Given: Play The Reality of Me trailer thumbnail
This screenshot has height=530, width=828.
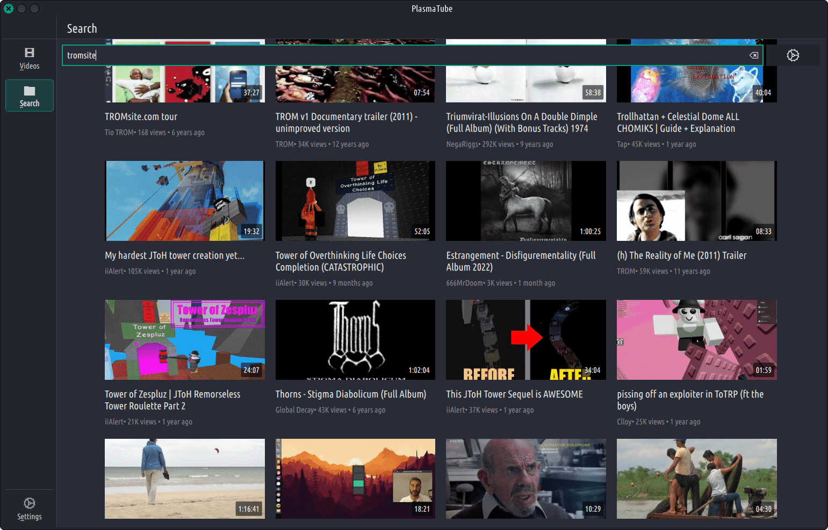Looking at the screenshot, I should 696,201.
